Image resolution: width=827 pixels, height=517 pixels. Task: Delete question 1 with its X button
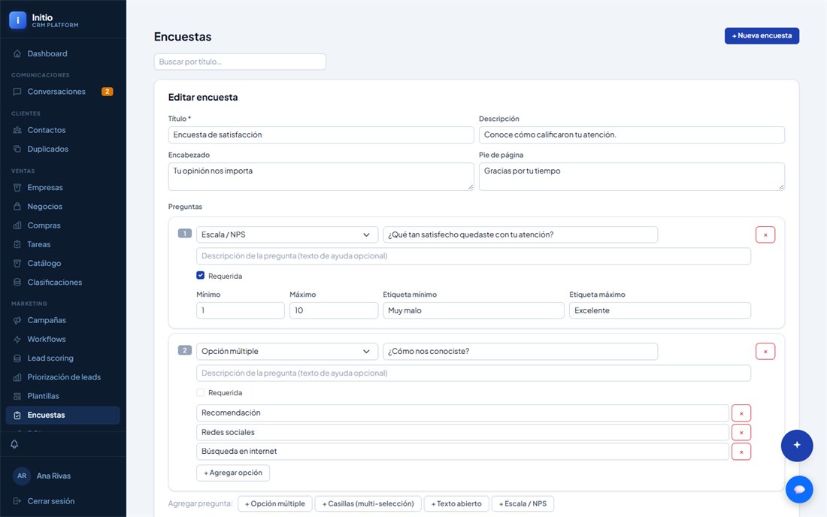tap(765, 235)
